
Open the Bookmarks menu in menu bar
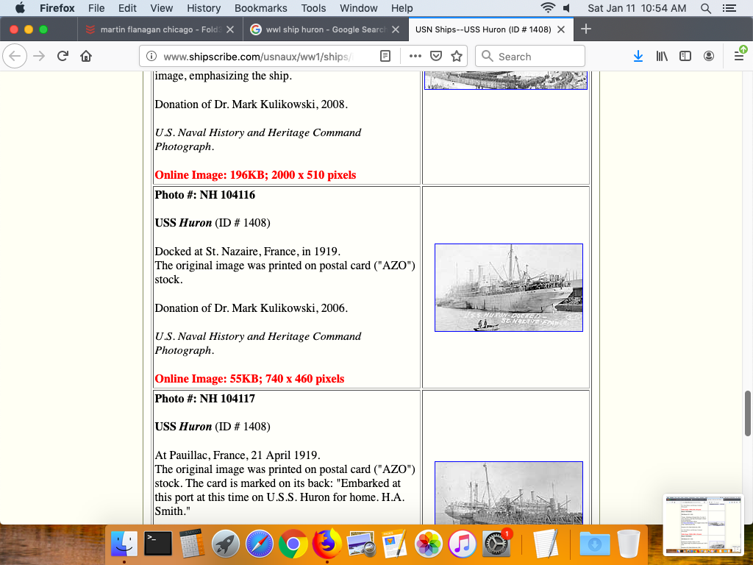click(x=259, y=8)
